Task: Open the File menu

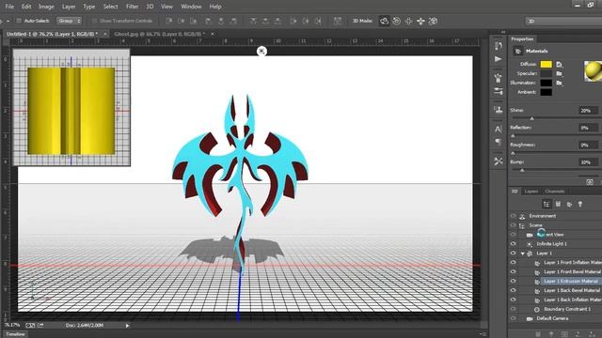Action: pyautogui.click(x=9, y=7)
